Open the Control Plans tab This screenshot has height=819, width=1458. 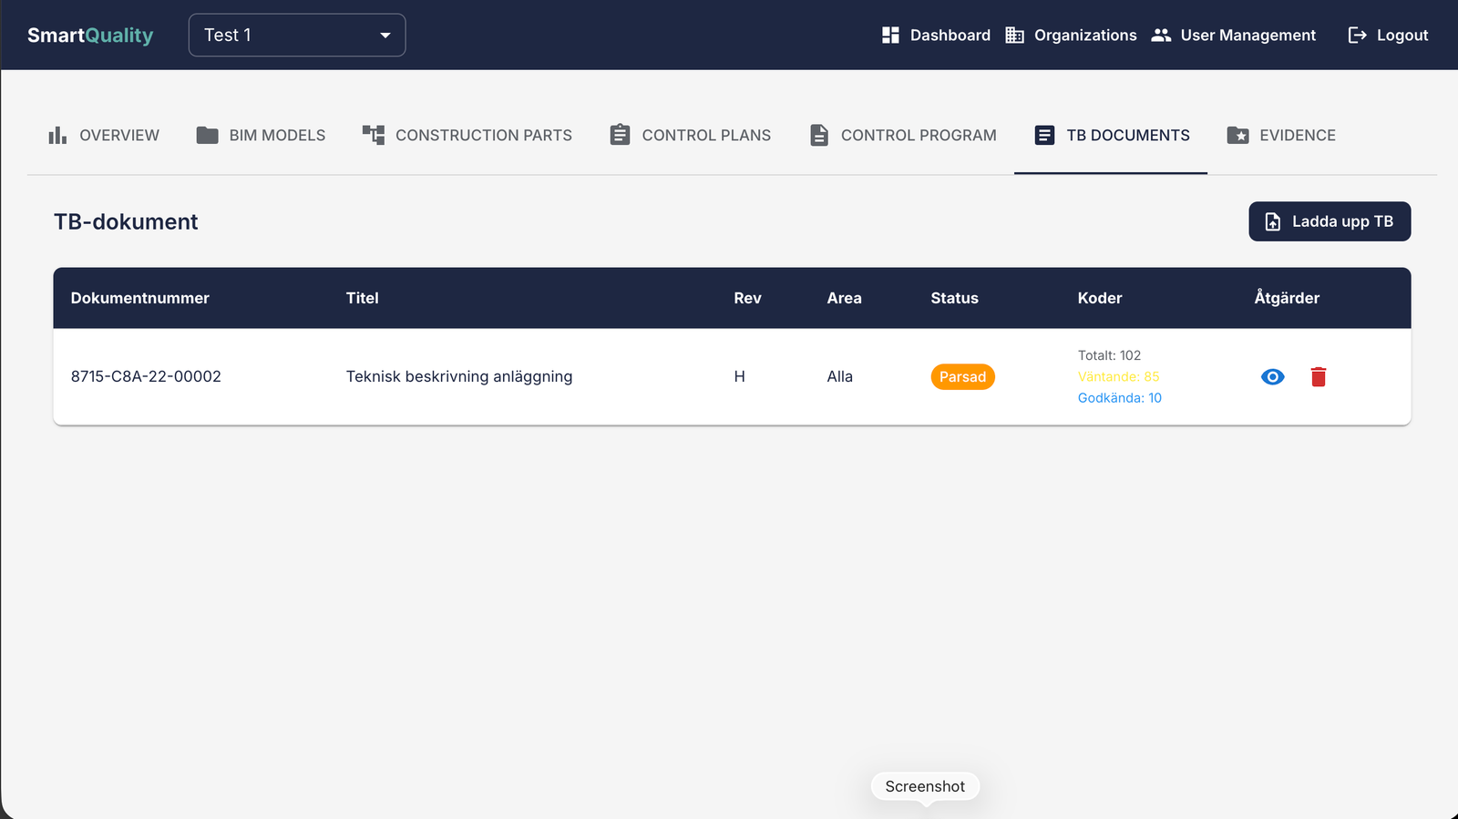coord(690,135)
